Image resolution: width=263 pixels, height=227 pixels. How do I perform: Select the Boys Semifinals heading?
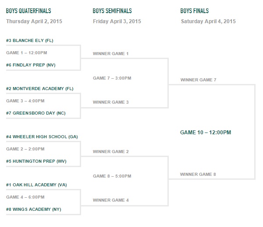(x=112, y=11)
